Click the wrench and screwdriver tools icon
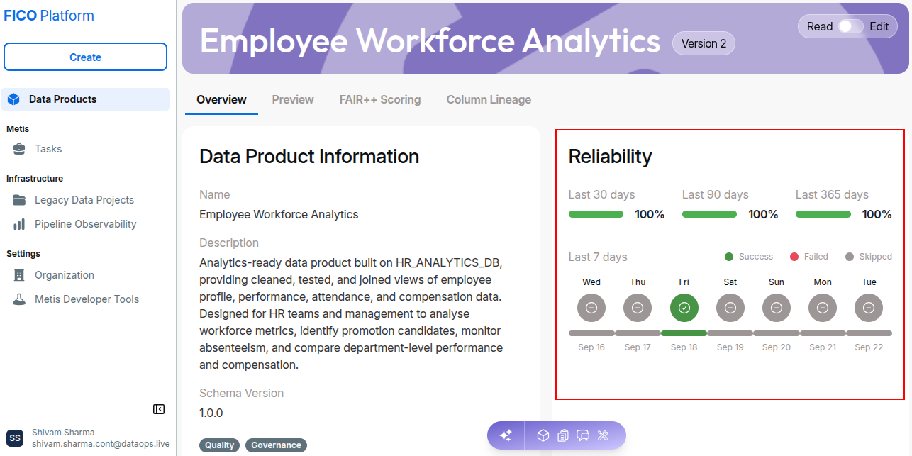Image resolution: width=912 pixels, height=456 pixels. (604, 435)
